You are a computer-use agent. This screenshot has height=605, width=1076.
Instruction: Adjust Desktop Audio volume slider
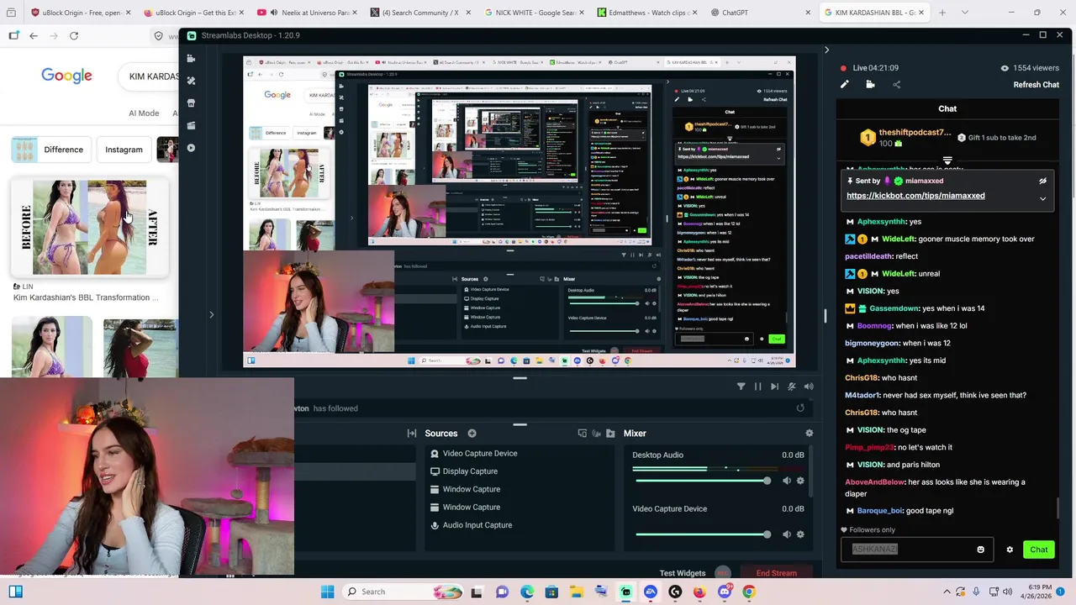click(x=704, y=481)
